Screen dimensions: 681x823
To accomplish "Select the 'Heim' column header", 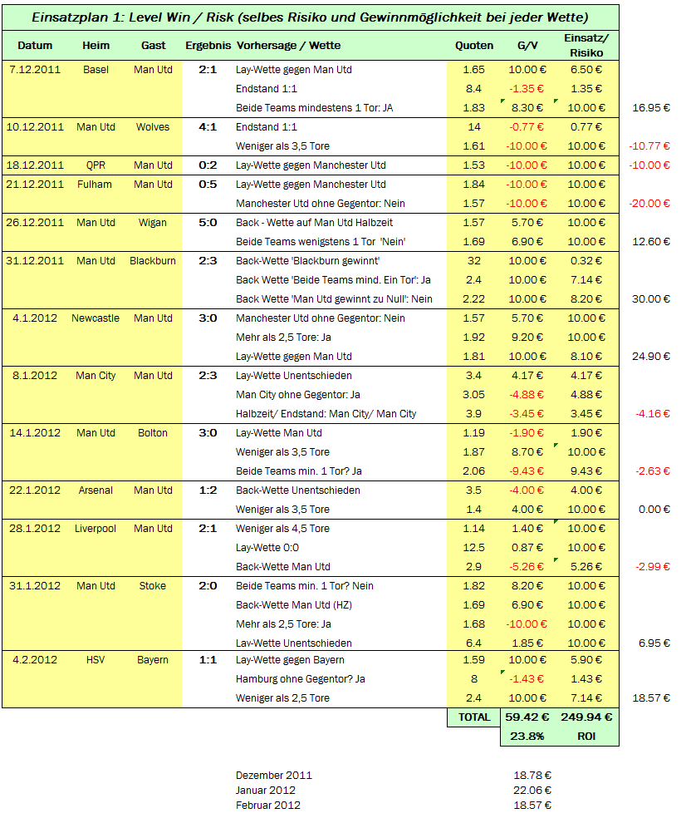I will (96, 46).
